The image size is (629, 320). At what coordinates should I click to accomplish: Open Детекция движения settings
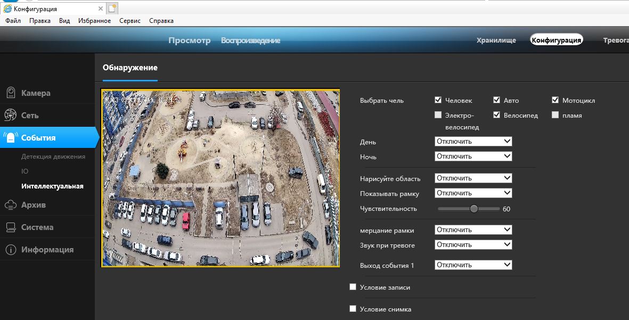[53, 157]
